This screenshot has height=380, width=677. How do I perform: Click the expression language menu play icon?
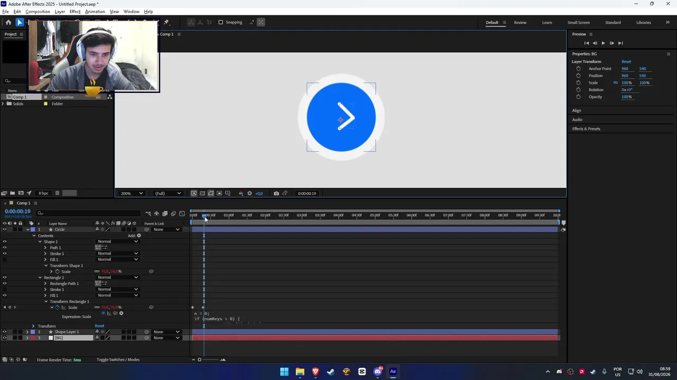121,313
